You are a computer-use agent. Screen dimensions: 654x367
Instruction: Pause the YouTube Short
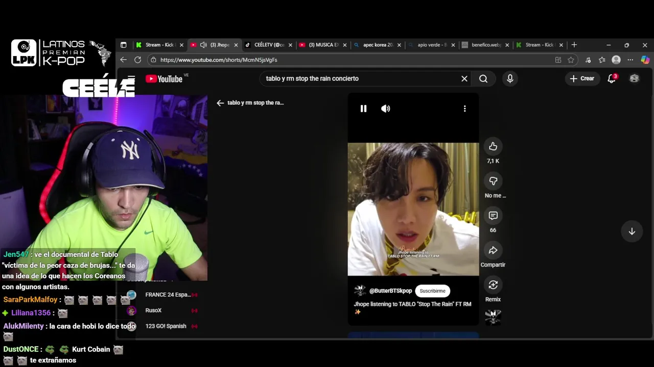[x=363, y=109]
